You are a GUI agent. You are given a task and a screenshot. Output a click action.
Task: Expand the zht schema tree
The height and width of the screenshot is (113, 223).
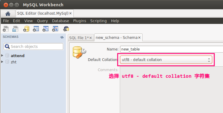2,62
